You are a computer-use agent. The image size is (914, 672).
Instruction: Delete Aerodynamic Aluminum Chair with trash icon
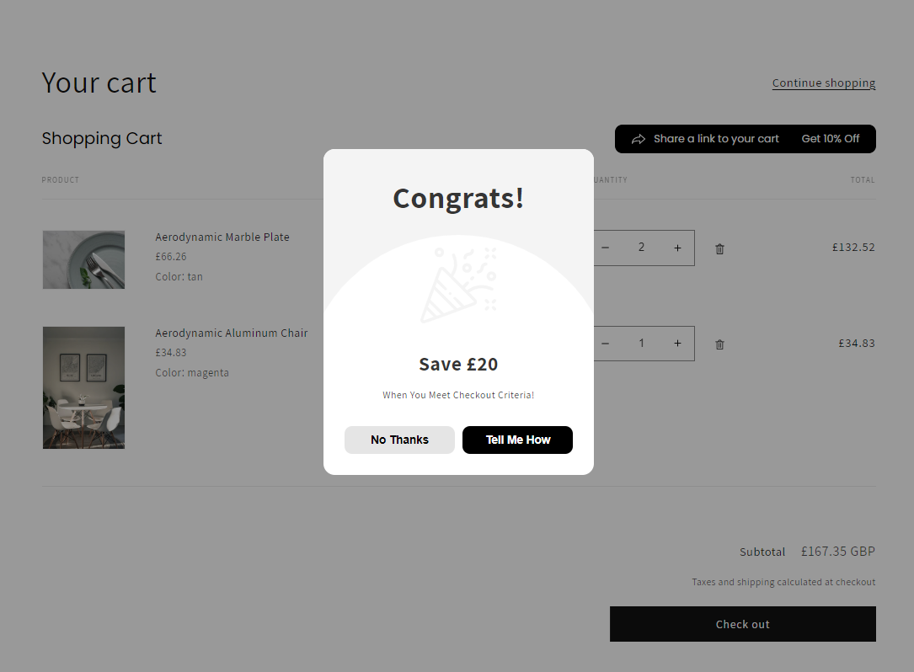tap(719, 344)
